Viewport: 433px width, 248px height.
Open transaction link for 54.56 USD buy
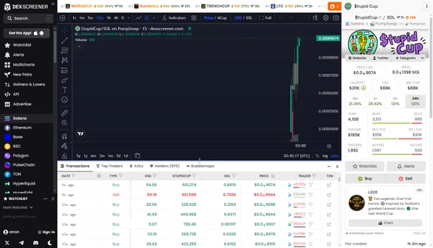[329, 185]
